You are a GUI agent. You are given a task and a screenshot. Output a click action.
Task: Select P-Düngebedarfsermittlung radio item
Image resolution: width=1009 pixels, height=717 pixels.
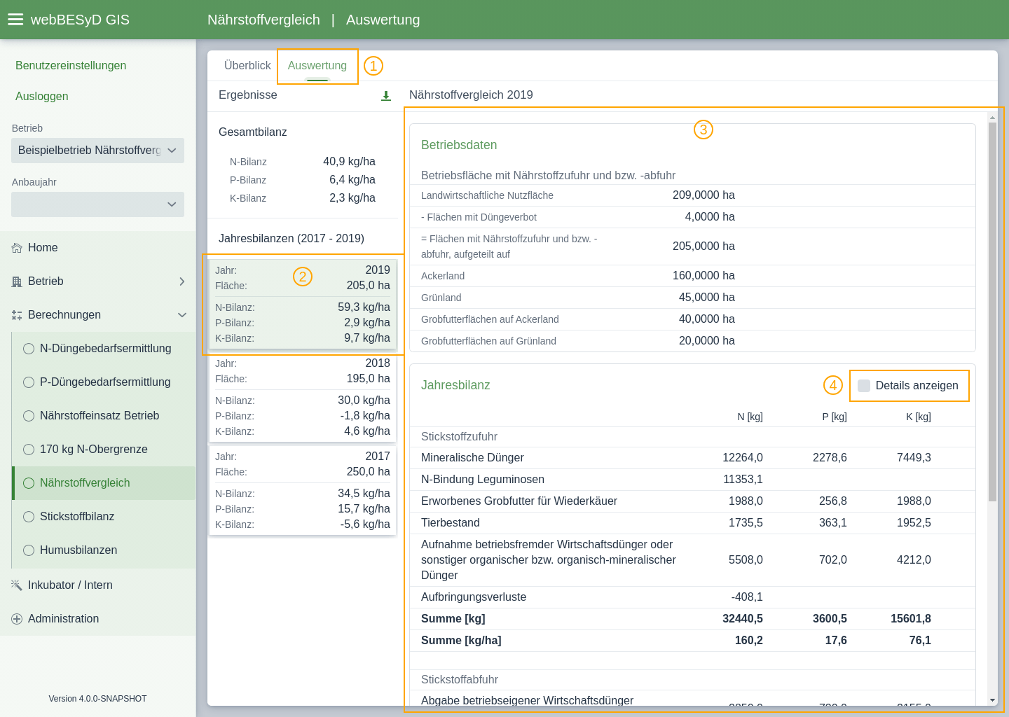pos(104,382)
